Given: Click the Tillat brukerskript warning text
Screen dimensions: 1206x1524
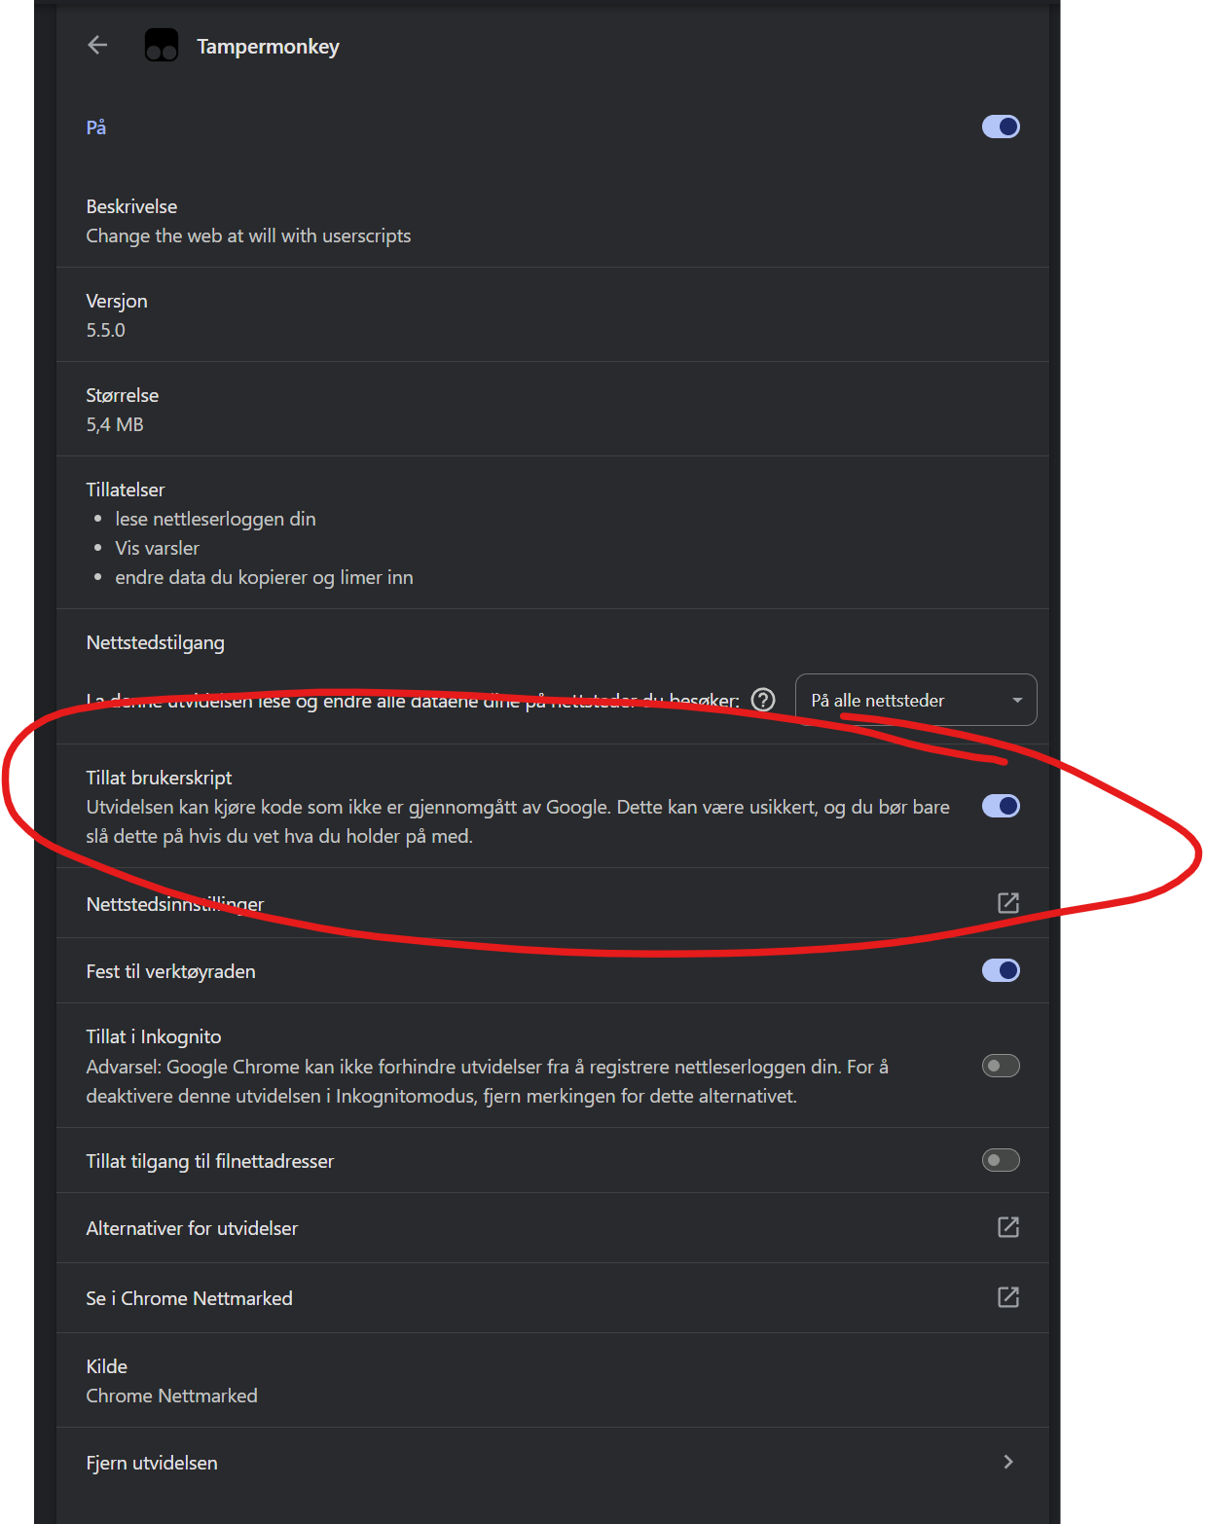Looking at the screenshot, I should click(x=518, y=821).
